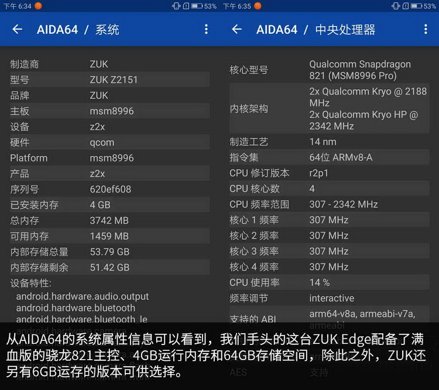The height and width of the screenshot is (390, 439).
Task: Select the CPU 修订版本 r2p1 row
Action: [329, 173]
